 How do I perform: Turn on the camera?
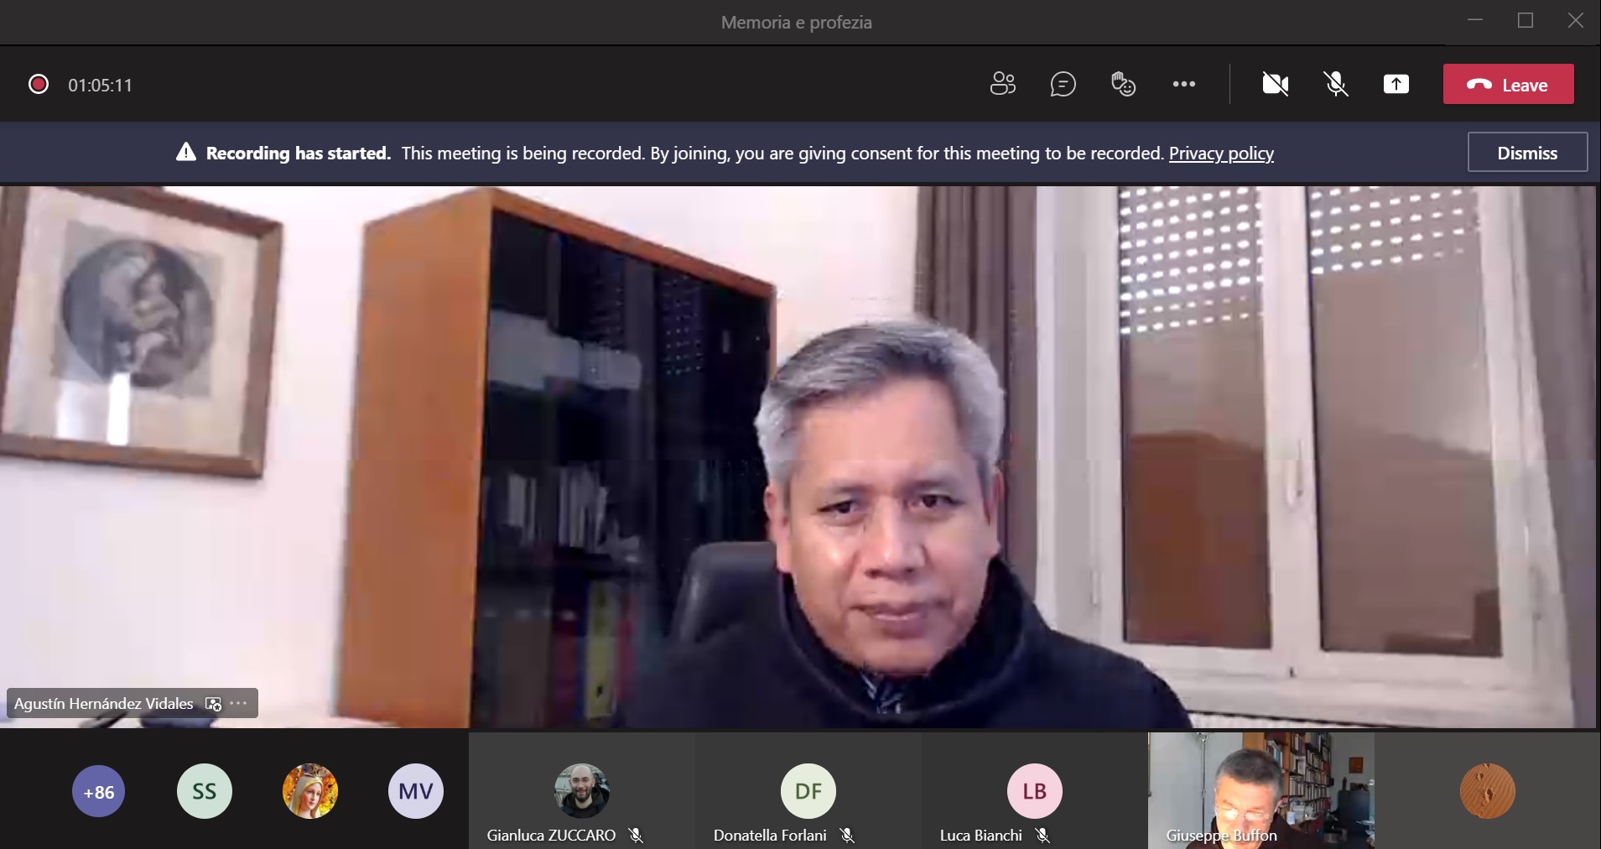pyautogui.click(x=1275, y=84)
